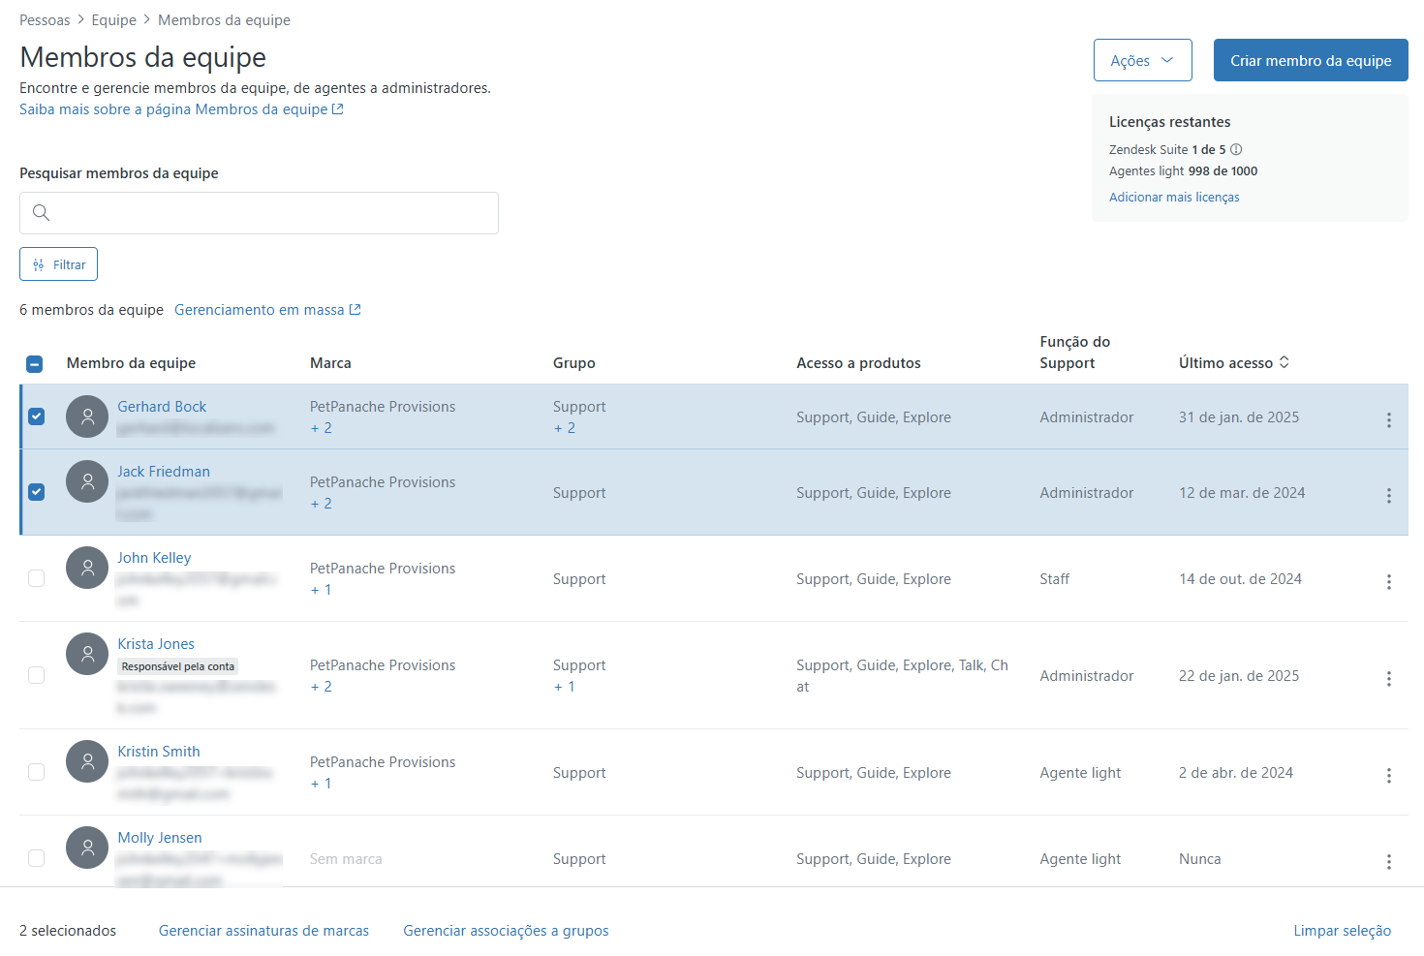Viewport: 1424px width, 956px height.
Task: Open Gerhard Bock's profile name link
Action: [x=162, y=407]
